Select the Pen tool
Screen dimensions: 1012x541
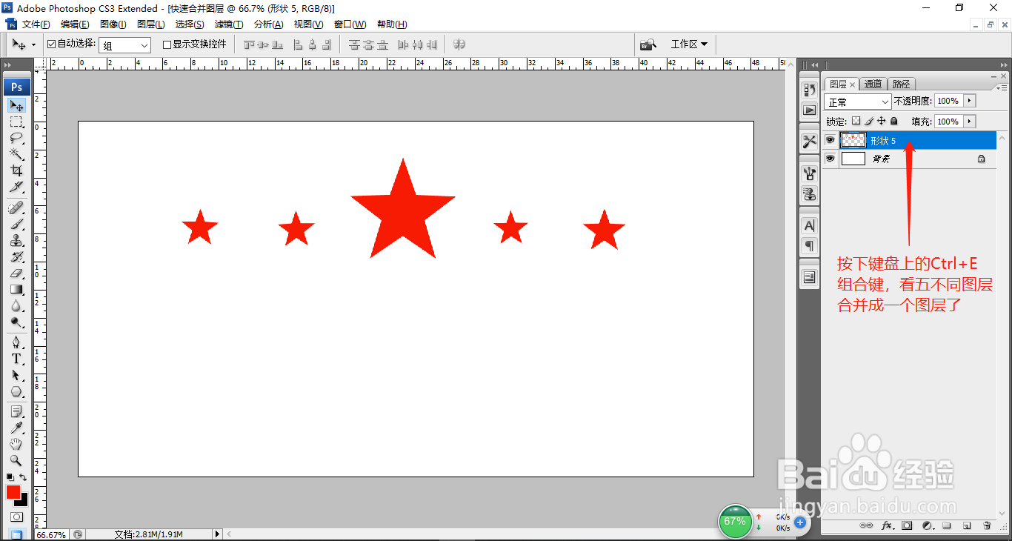16,342
